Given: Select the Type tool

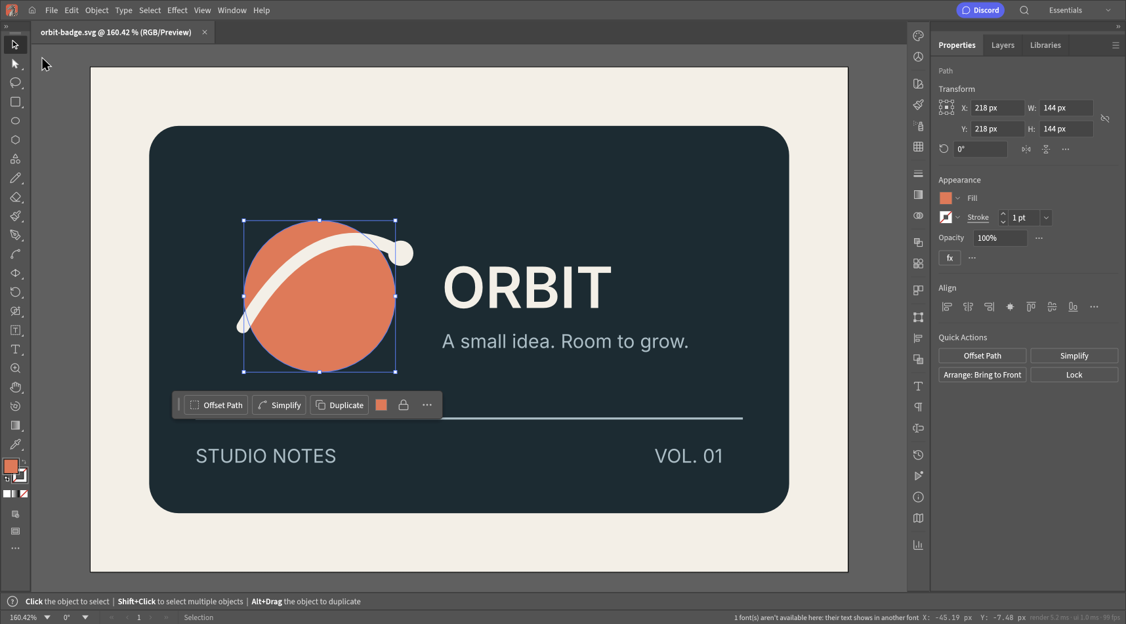Looking at the screenshot, I should 15,349.
